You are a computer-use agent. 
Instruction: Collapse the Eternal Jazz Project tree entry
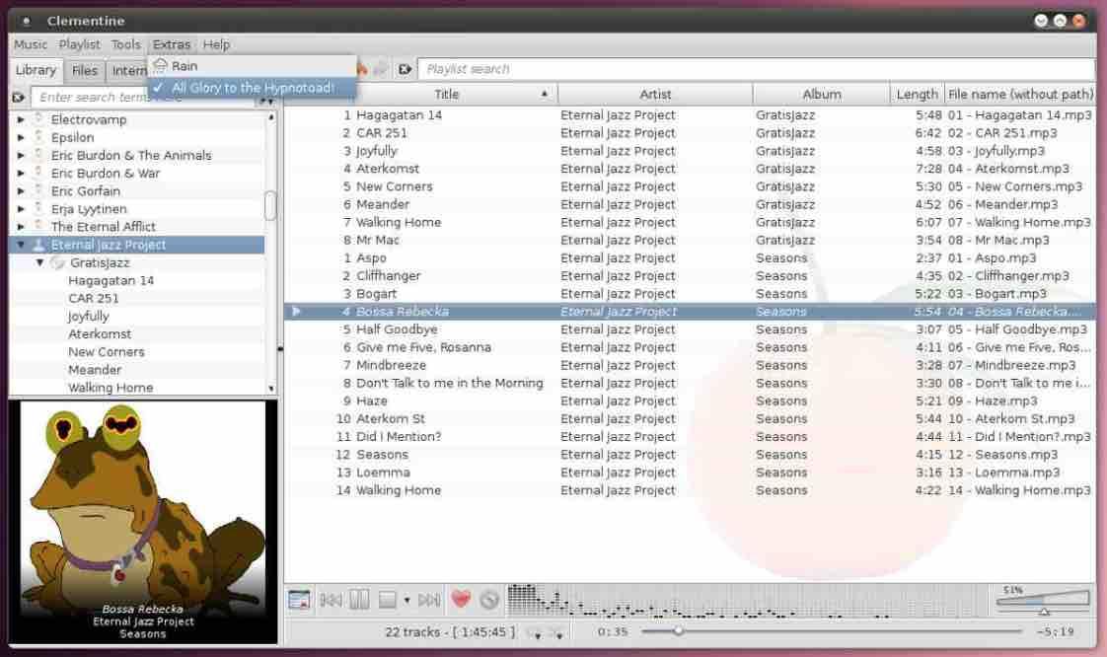point(21,244)
